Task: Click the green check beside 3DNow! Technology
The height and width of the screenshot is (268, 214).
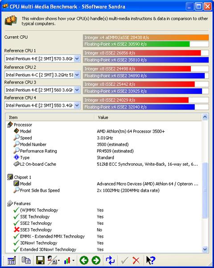Action: [x=16, y=243]
